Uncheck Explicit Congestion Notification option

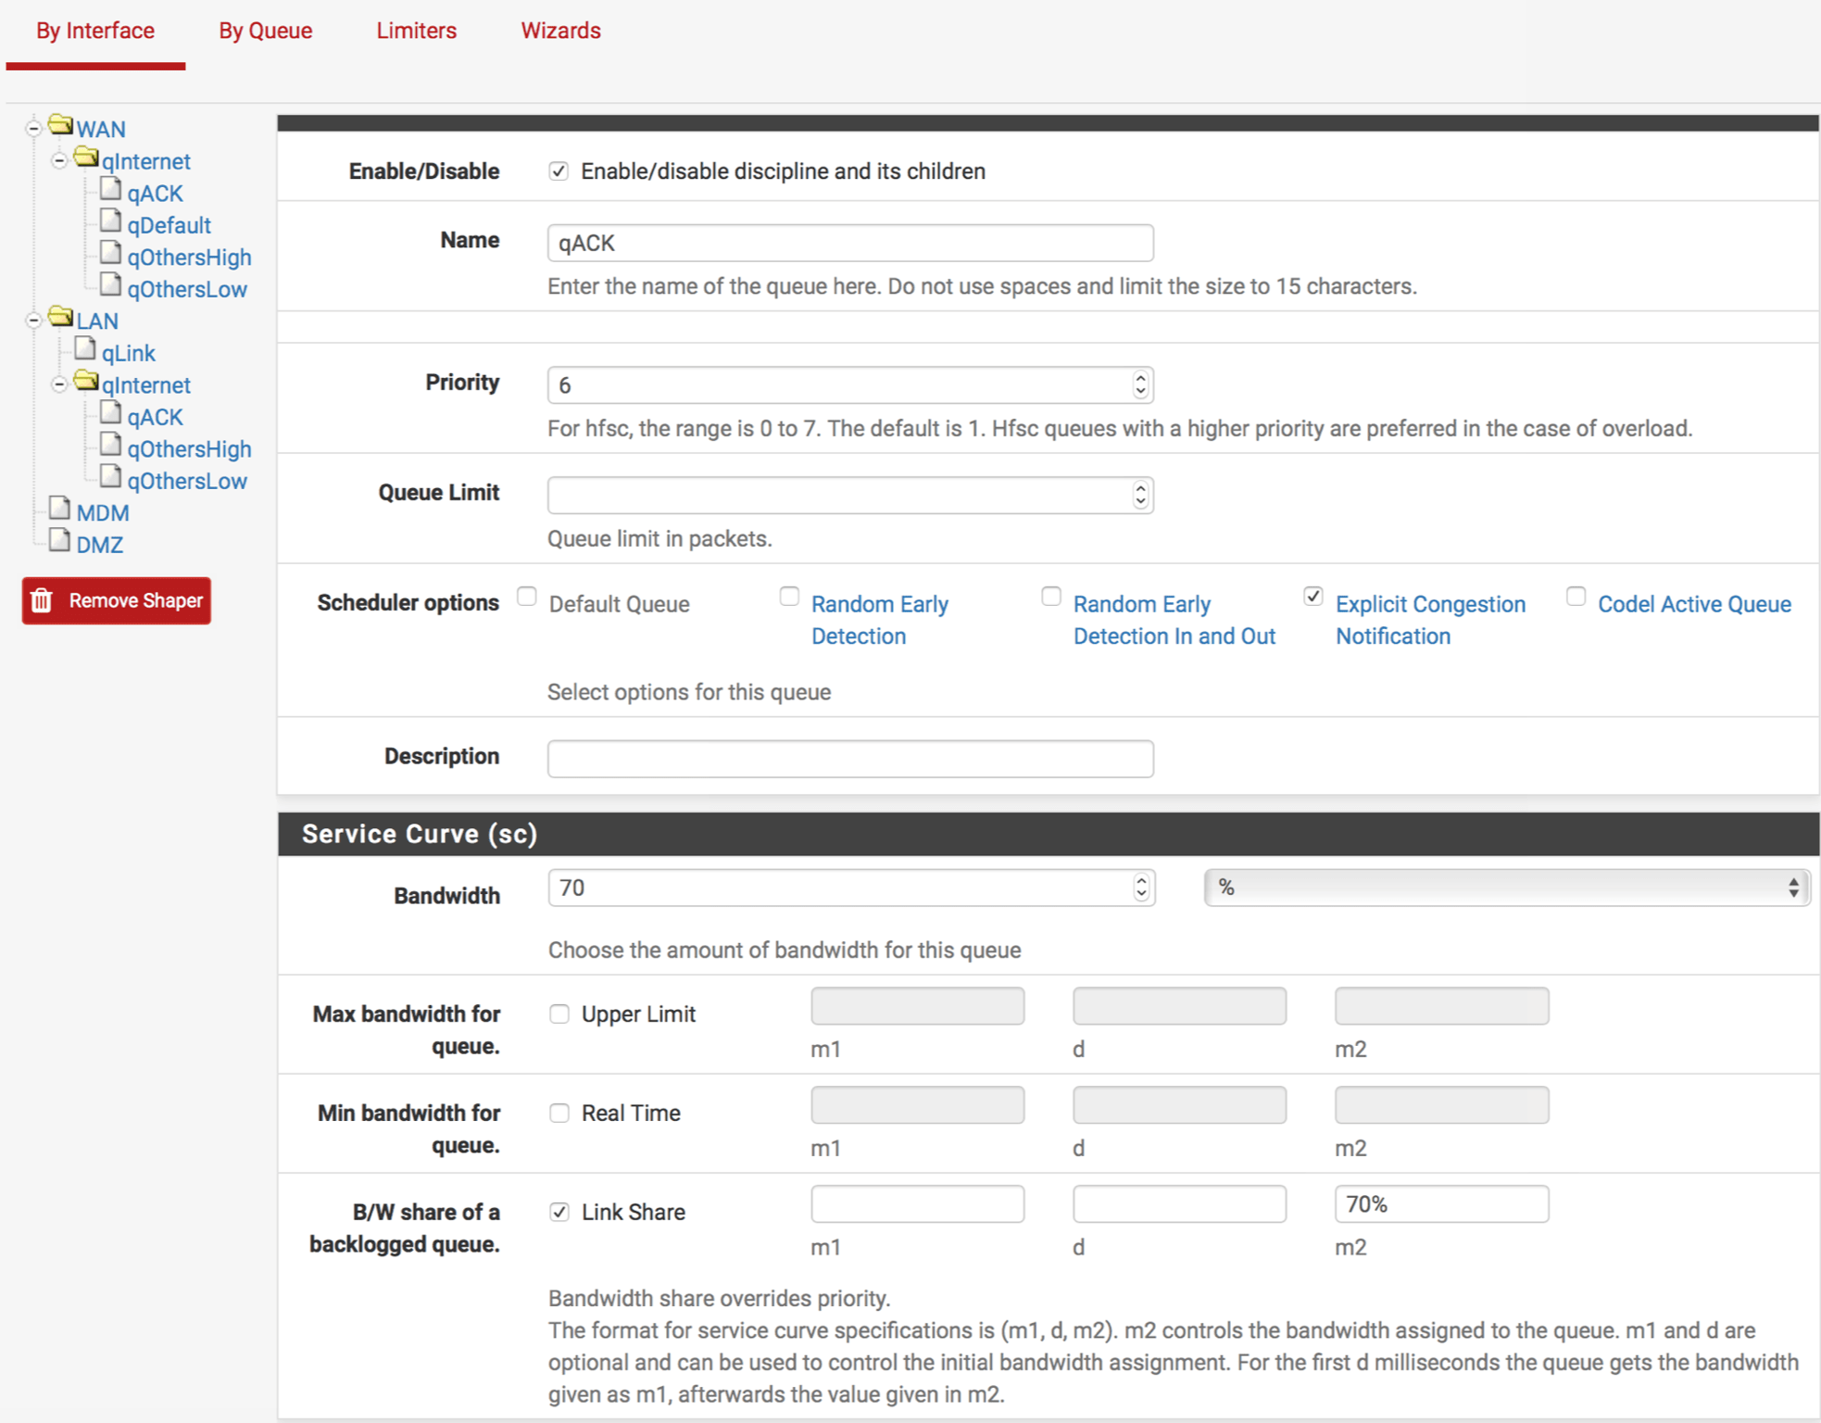(x=1312, y=597)
